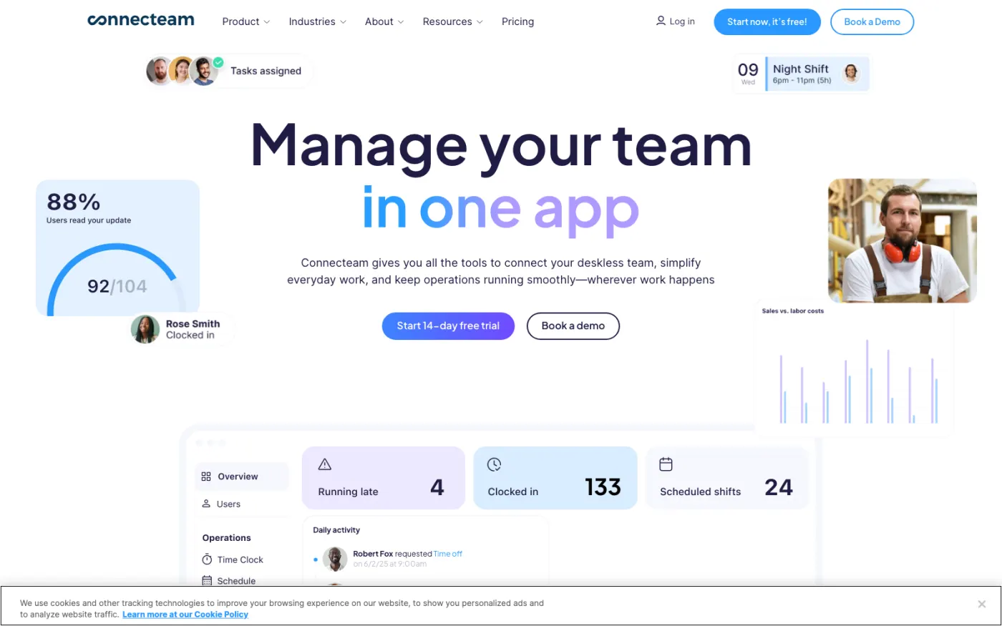The image size is (1002, 626).
Task: Click the Tasks assigned label
Action: click(x=266, y=71)
